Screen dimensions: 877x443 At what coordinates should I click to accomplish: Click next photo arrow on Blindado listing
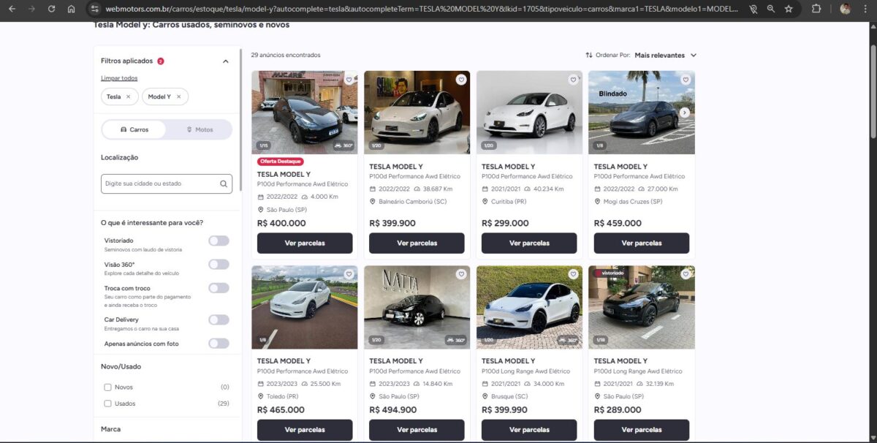click(684, 113)
